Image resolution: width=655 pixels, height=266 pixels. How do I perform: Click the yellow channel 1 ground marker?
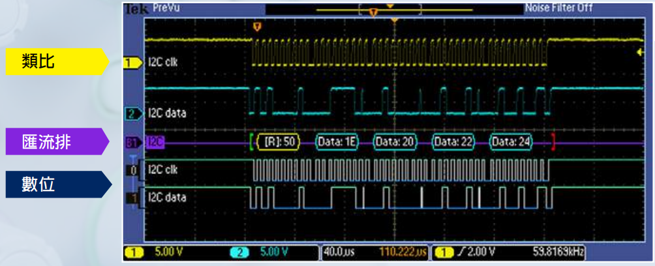(x=132, y=63)
